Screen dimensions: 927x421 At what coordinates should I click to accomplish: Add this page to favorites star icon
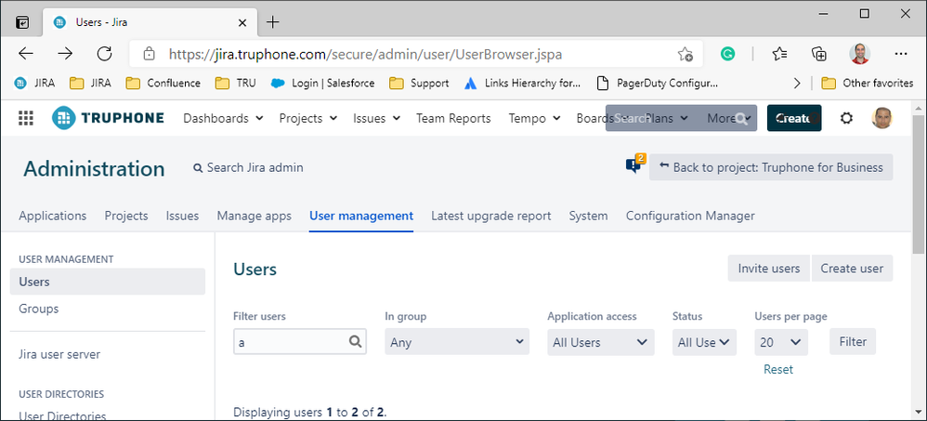click(685, 54)
